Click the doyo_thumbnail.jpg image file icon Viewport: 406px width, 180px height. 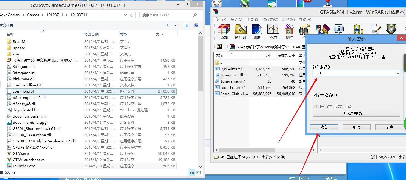pyautogui.click(x=9, y=122)
